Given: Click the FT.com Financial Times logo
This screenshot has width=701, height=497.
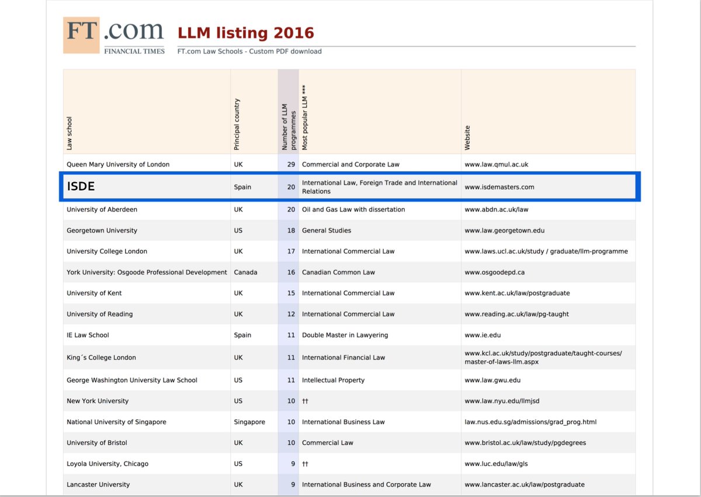Looking at the screenshot, I should [x=114, y=36].
